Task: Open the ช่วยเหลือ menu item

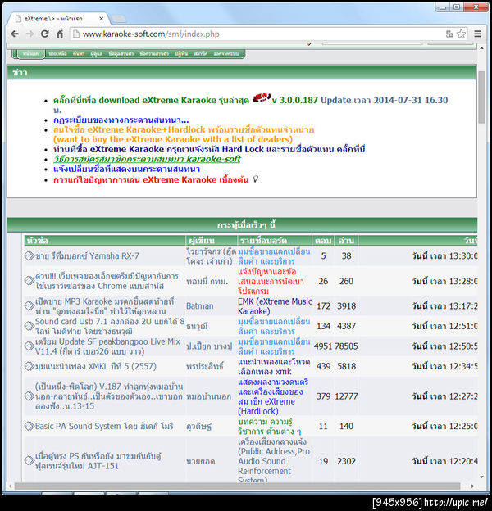Action: (x=57, y=54)
